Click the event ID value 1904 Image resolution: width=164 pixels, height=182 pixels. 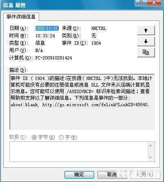click(x=96, y=43)
